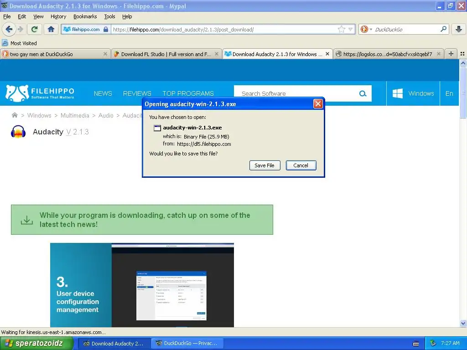Screen dimensions: 467x350
Task: Open the NEWS section
Action: click(103, 93)
